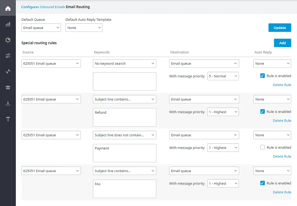Viewport: 297px width, 206px height.
Task: Delete the Payment rule
Action: 282,156
